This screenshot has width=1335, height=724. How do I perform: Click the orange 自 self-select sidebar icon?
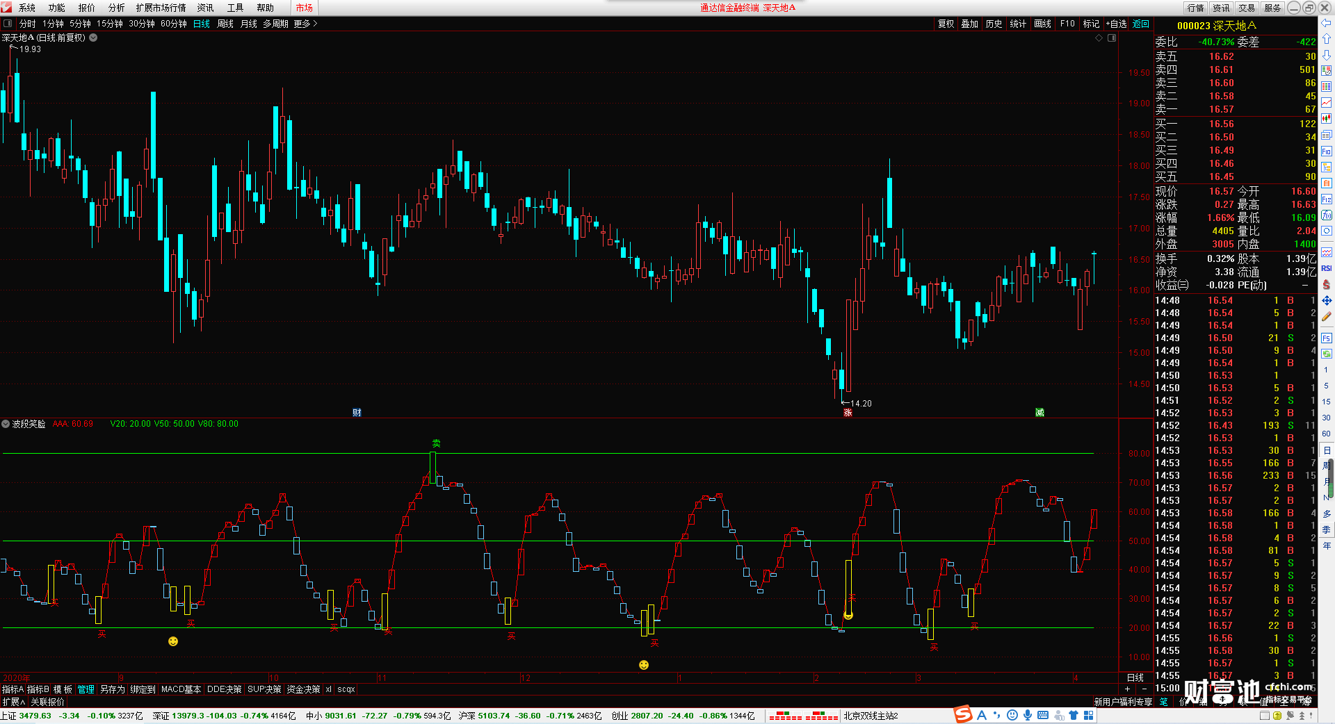[x=1327, y=183]
